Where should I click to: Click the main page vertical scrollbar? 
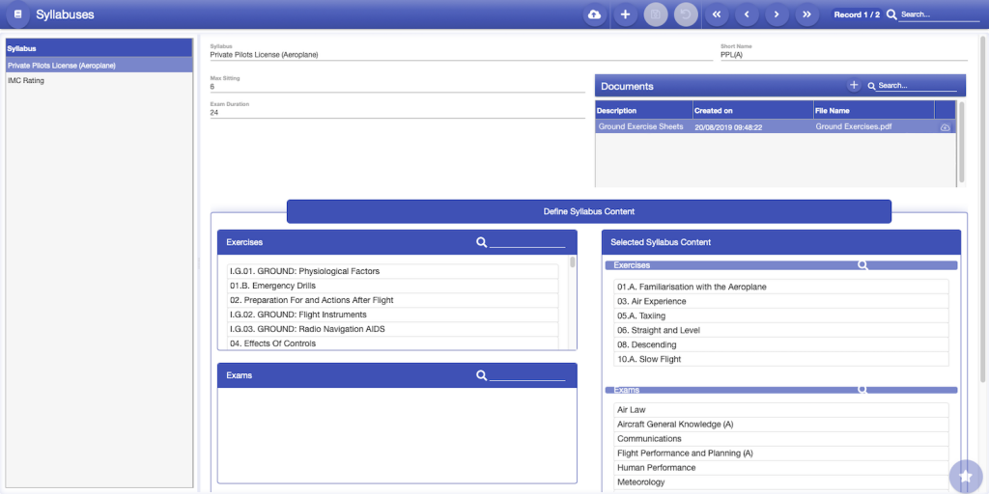(x=984, y=208)
